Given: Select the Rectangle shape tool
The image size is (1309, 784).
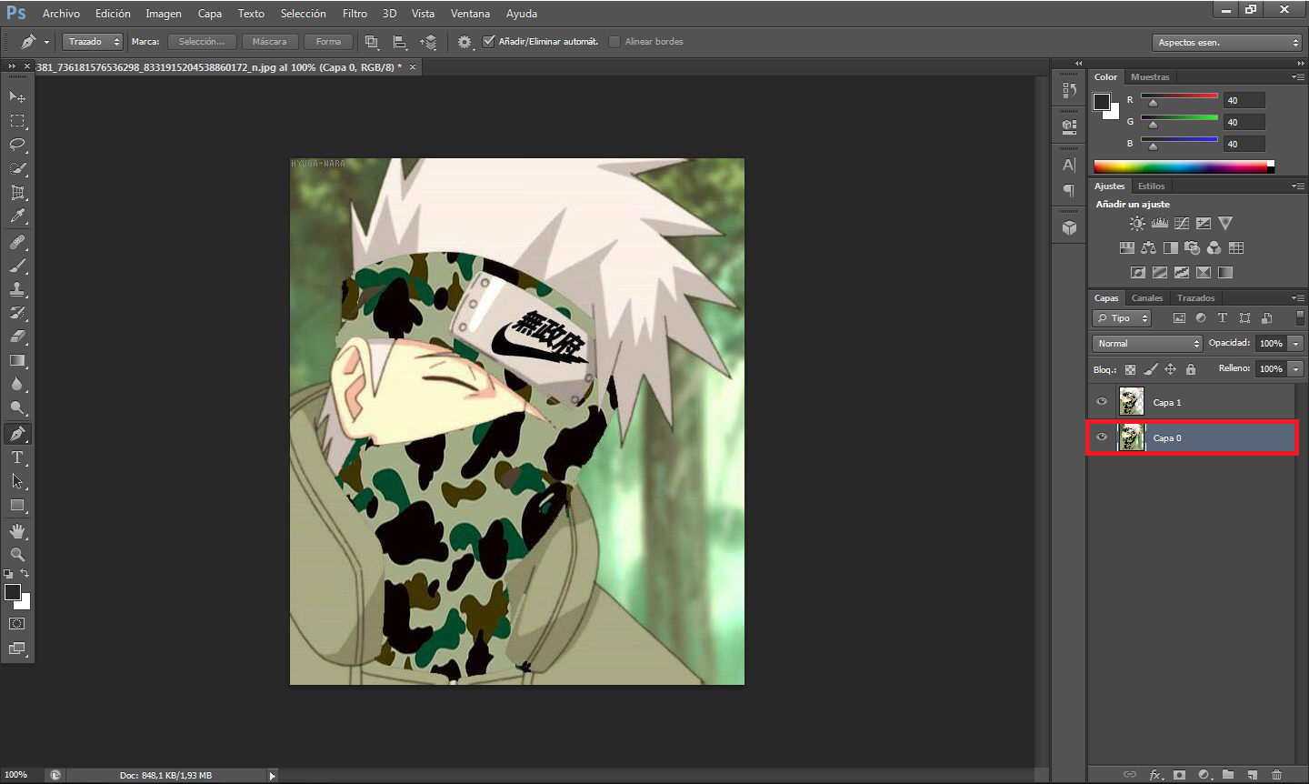Looking at the screenshot, I should tap(17, 505).
